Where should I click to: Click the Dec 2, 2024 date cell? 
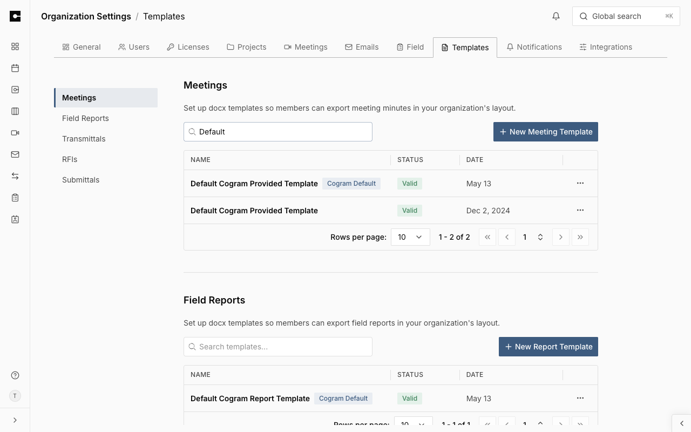point(488,211)
